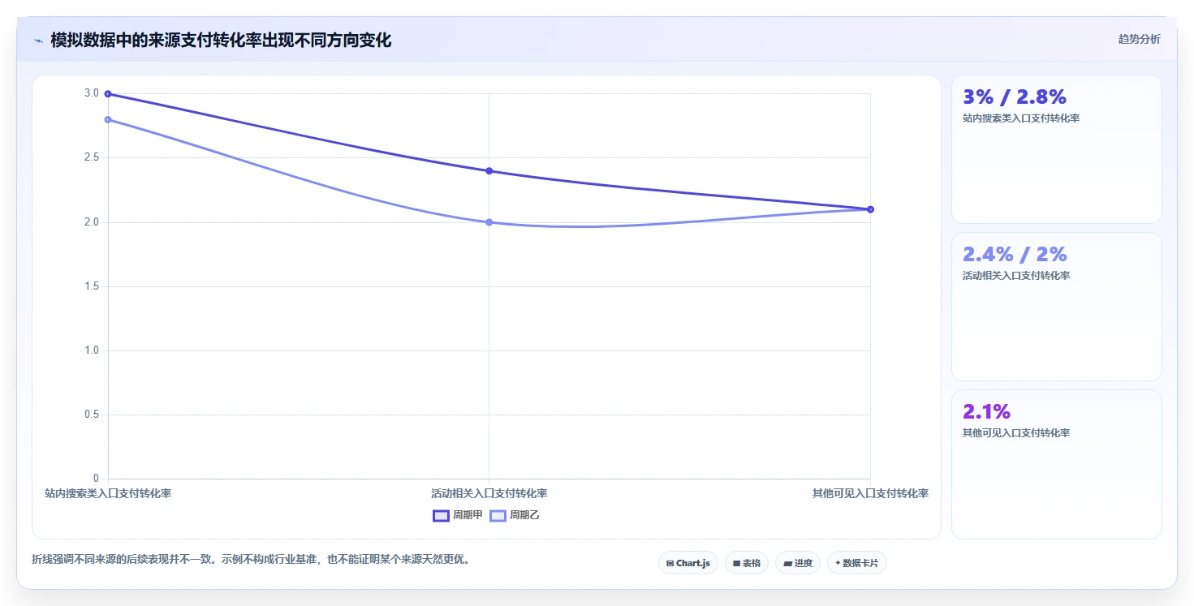1194x606 pixels.
Task: Click the y-axis value 0.5
Action: tap(91, 415)
